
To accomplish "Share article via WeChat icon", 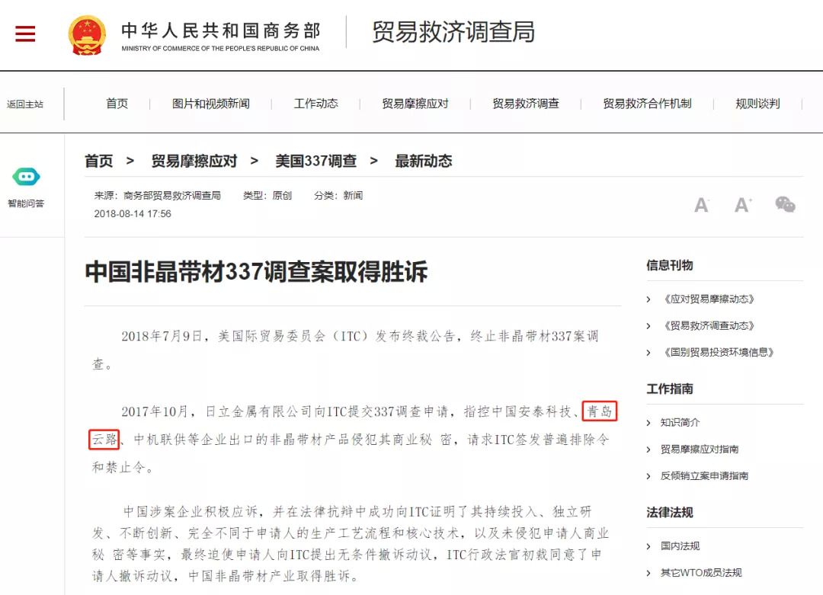I will 785,204.
